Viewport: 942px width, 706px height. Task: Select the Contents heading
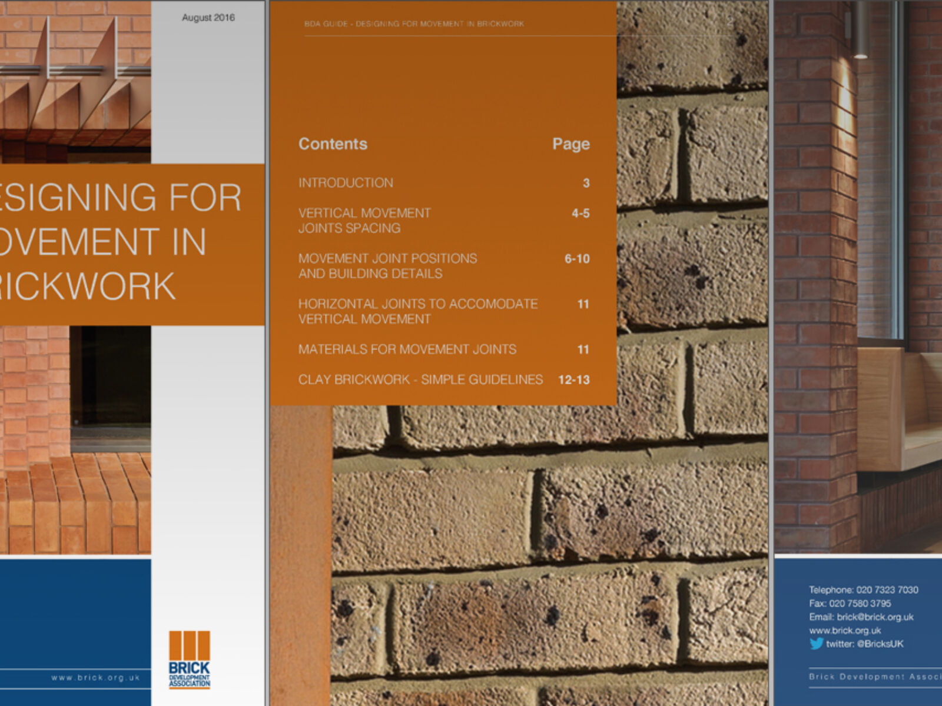[x=334, y=143]
